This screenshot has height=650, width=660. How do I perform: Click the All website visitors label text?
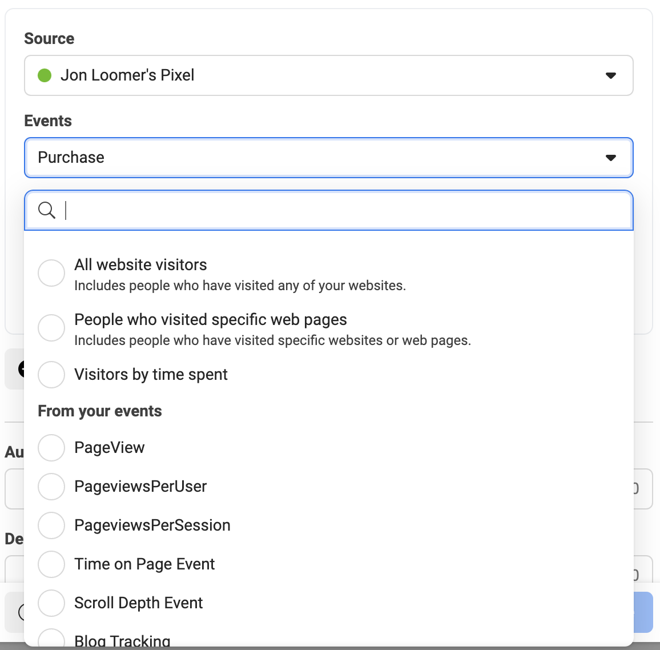pos(140,265)
